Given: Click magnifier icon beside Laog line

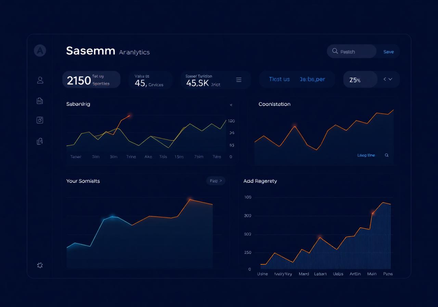Looking at the screenshot, I should click(387, 155).
